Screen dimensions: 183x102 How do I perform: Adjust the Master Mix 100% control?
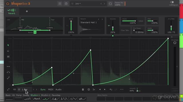(x=120, y=4)
